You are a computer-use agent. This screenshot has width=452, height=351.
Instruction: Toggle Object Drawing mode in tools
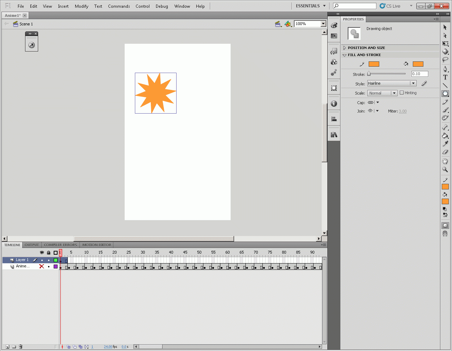(445, 225)
